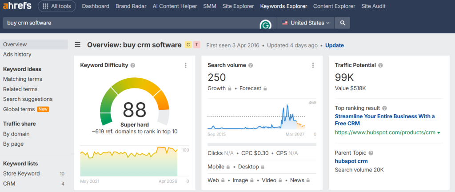Select Overview in the sidebar
The image size is (455, 192).
34,44
